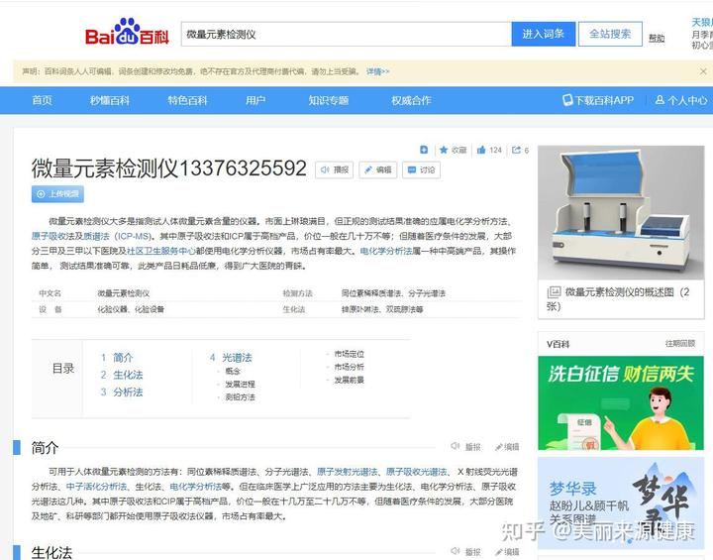The image size is (713, 560).
Task: Open 电化学分析法 link in 简介 section
Action: click(x=195, y=487)
